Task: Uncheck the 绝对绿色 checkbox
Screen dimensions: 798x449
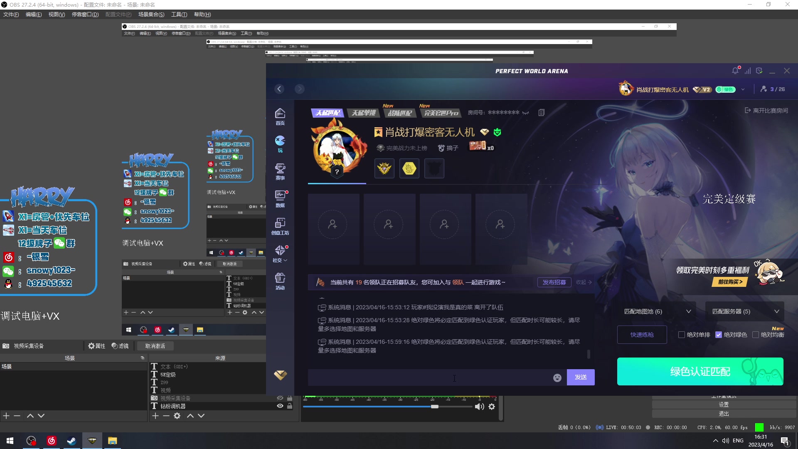Action: tap(719, 335)
